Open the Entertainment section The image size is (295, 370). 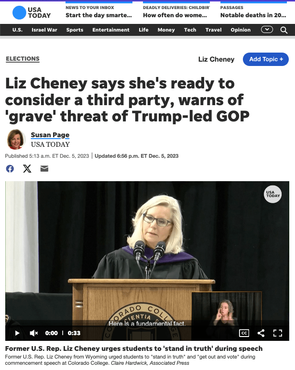111,30
